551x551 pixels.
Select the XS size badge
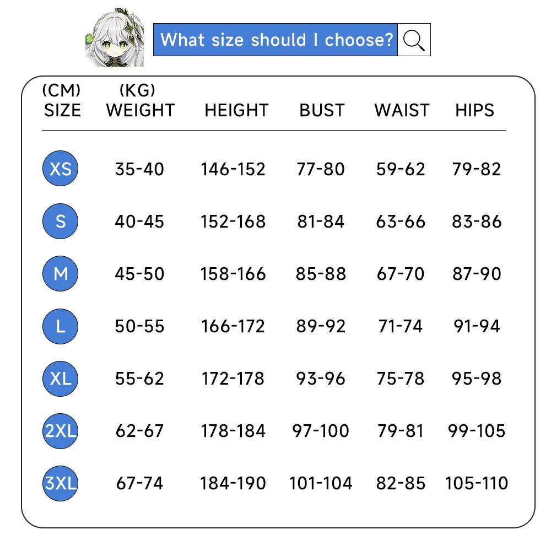(61, 169)
